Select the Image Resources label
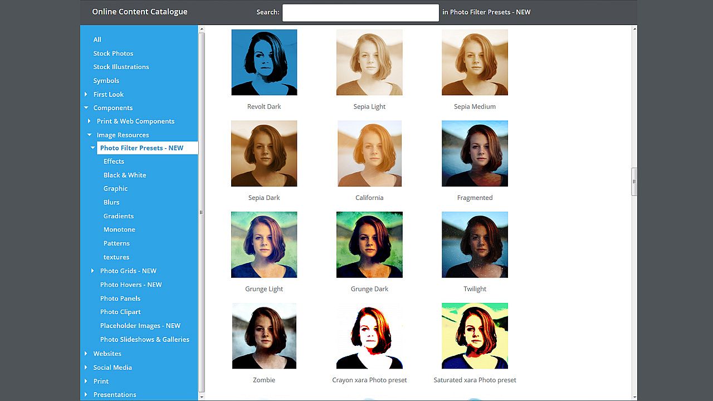Image resolution: width=713 pixels, height=401 pixels. (123, 135)
